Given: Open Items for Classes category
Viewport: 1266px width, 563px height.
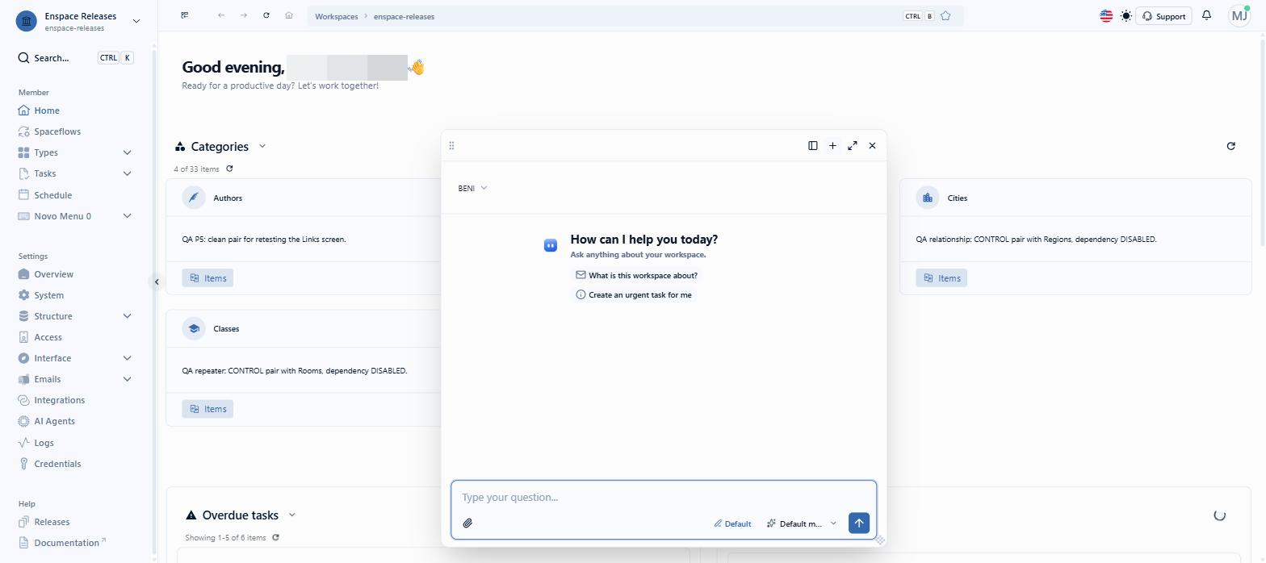Looking at the screenshot, I should [x=208, y=409].
